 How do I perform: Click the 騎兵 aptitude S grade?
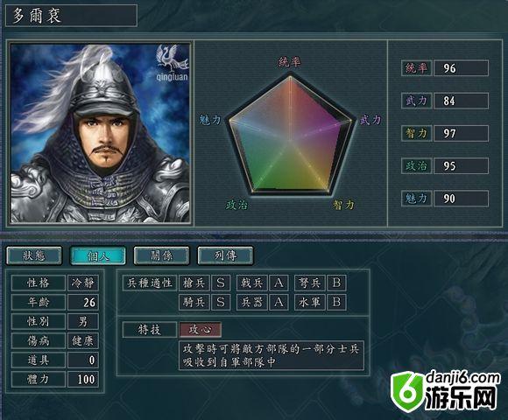[x=221, y=302]
